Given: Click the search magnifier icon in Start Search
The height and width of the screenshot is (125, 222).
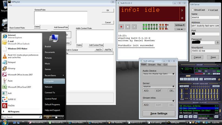Looking at the screenshot, I should pos(40,117).
